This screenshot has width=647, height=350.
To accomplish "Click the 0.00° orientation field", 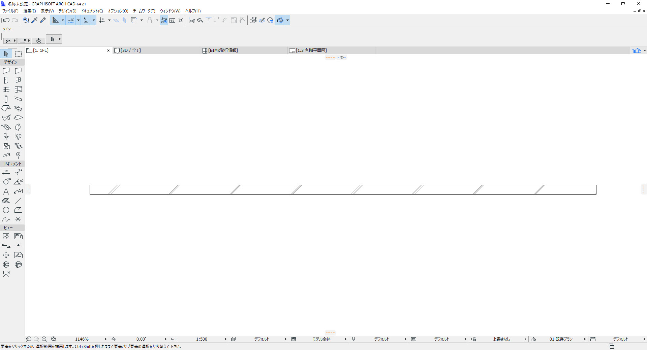I will [x=141, y=339].
